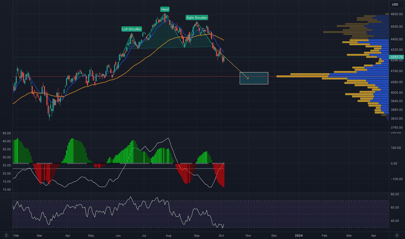The height and width of the screenshot is (239, 405).
Task: Select the Head pattern label
Action: [x=165, y=9]
